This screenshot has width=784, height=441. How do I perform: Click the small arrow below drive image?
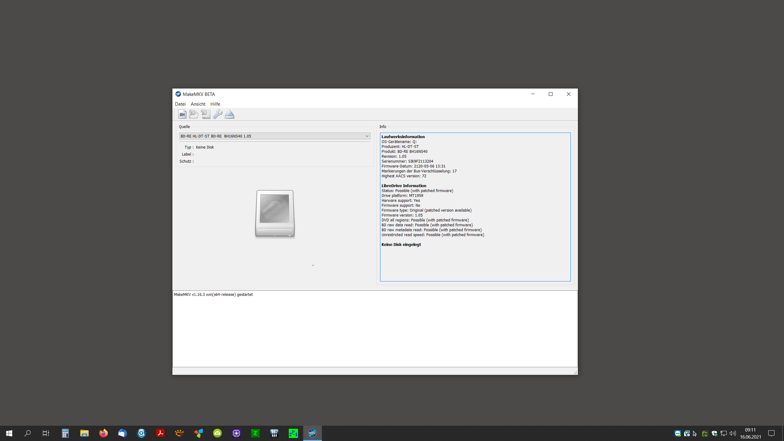pyautogui.click(x=313, y=266)
